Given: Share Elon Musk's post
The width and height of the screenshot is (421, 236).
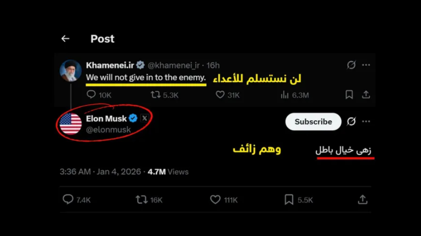Looking at the screenshot, I should pos(362,200).
